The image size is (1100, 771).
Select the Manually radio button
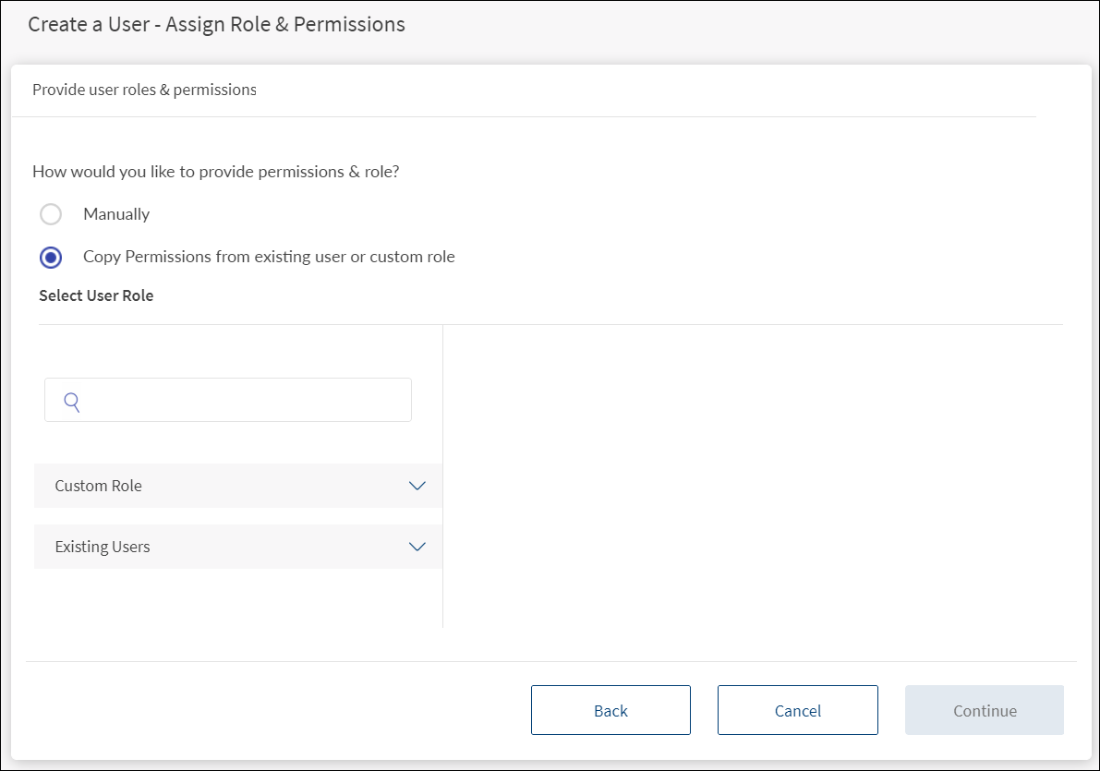point(51,214)
